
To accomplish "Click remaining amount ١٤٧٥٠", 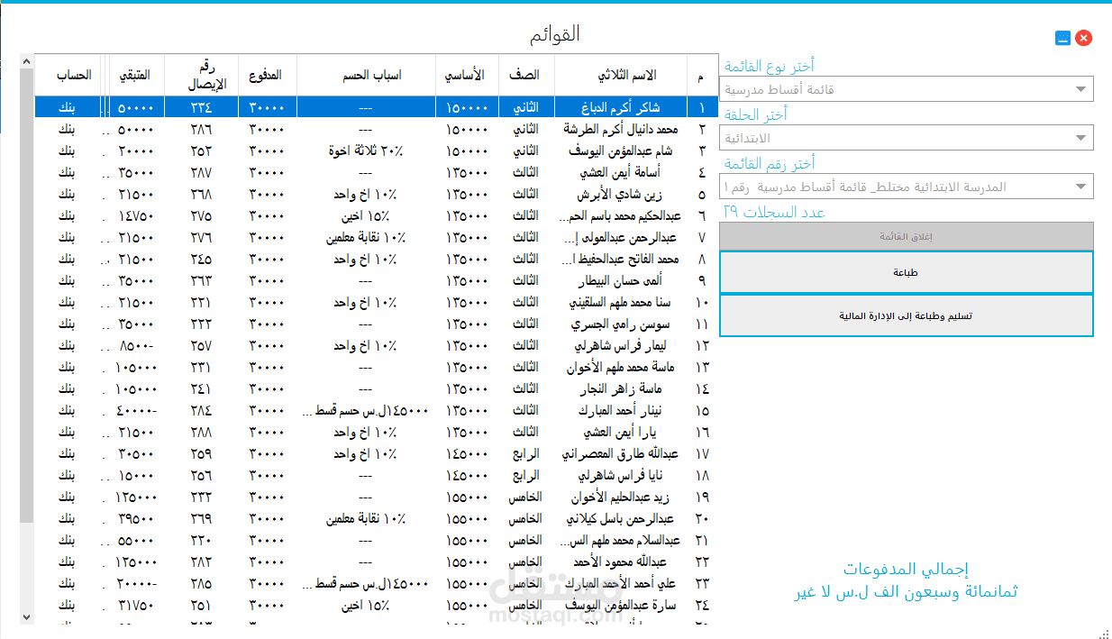I will [136, 215].
